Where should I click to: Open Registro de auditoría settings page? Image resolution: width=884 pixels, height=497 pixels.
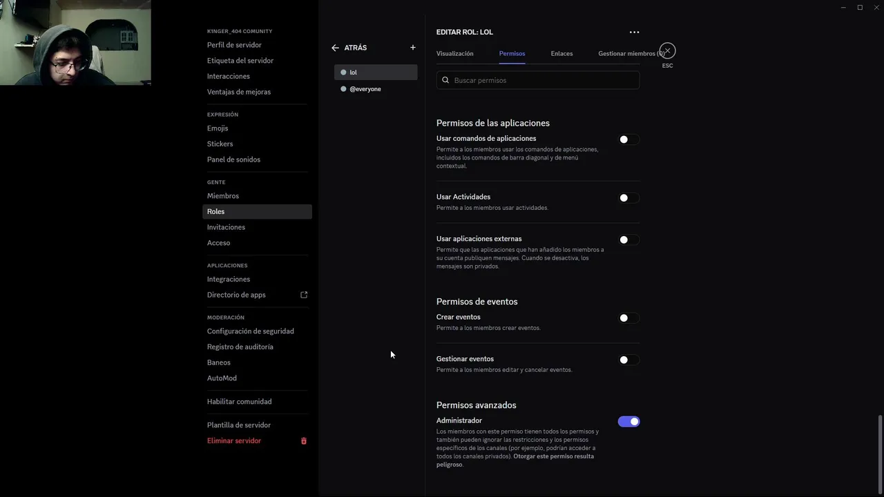pyautogui.click(x=240, y=347)
